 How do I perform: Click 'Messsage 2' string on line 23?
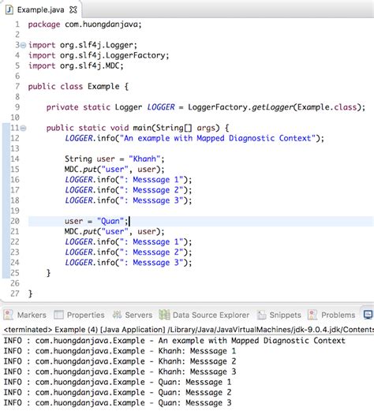click(x=154, y=252)
